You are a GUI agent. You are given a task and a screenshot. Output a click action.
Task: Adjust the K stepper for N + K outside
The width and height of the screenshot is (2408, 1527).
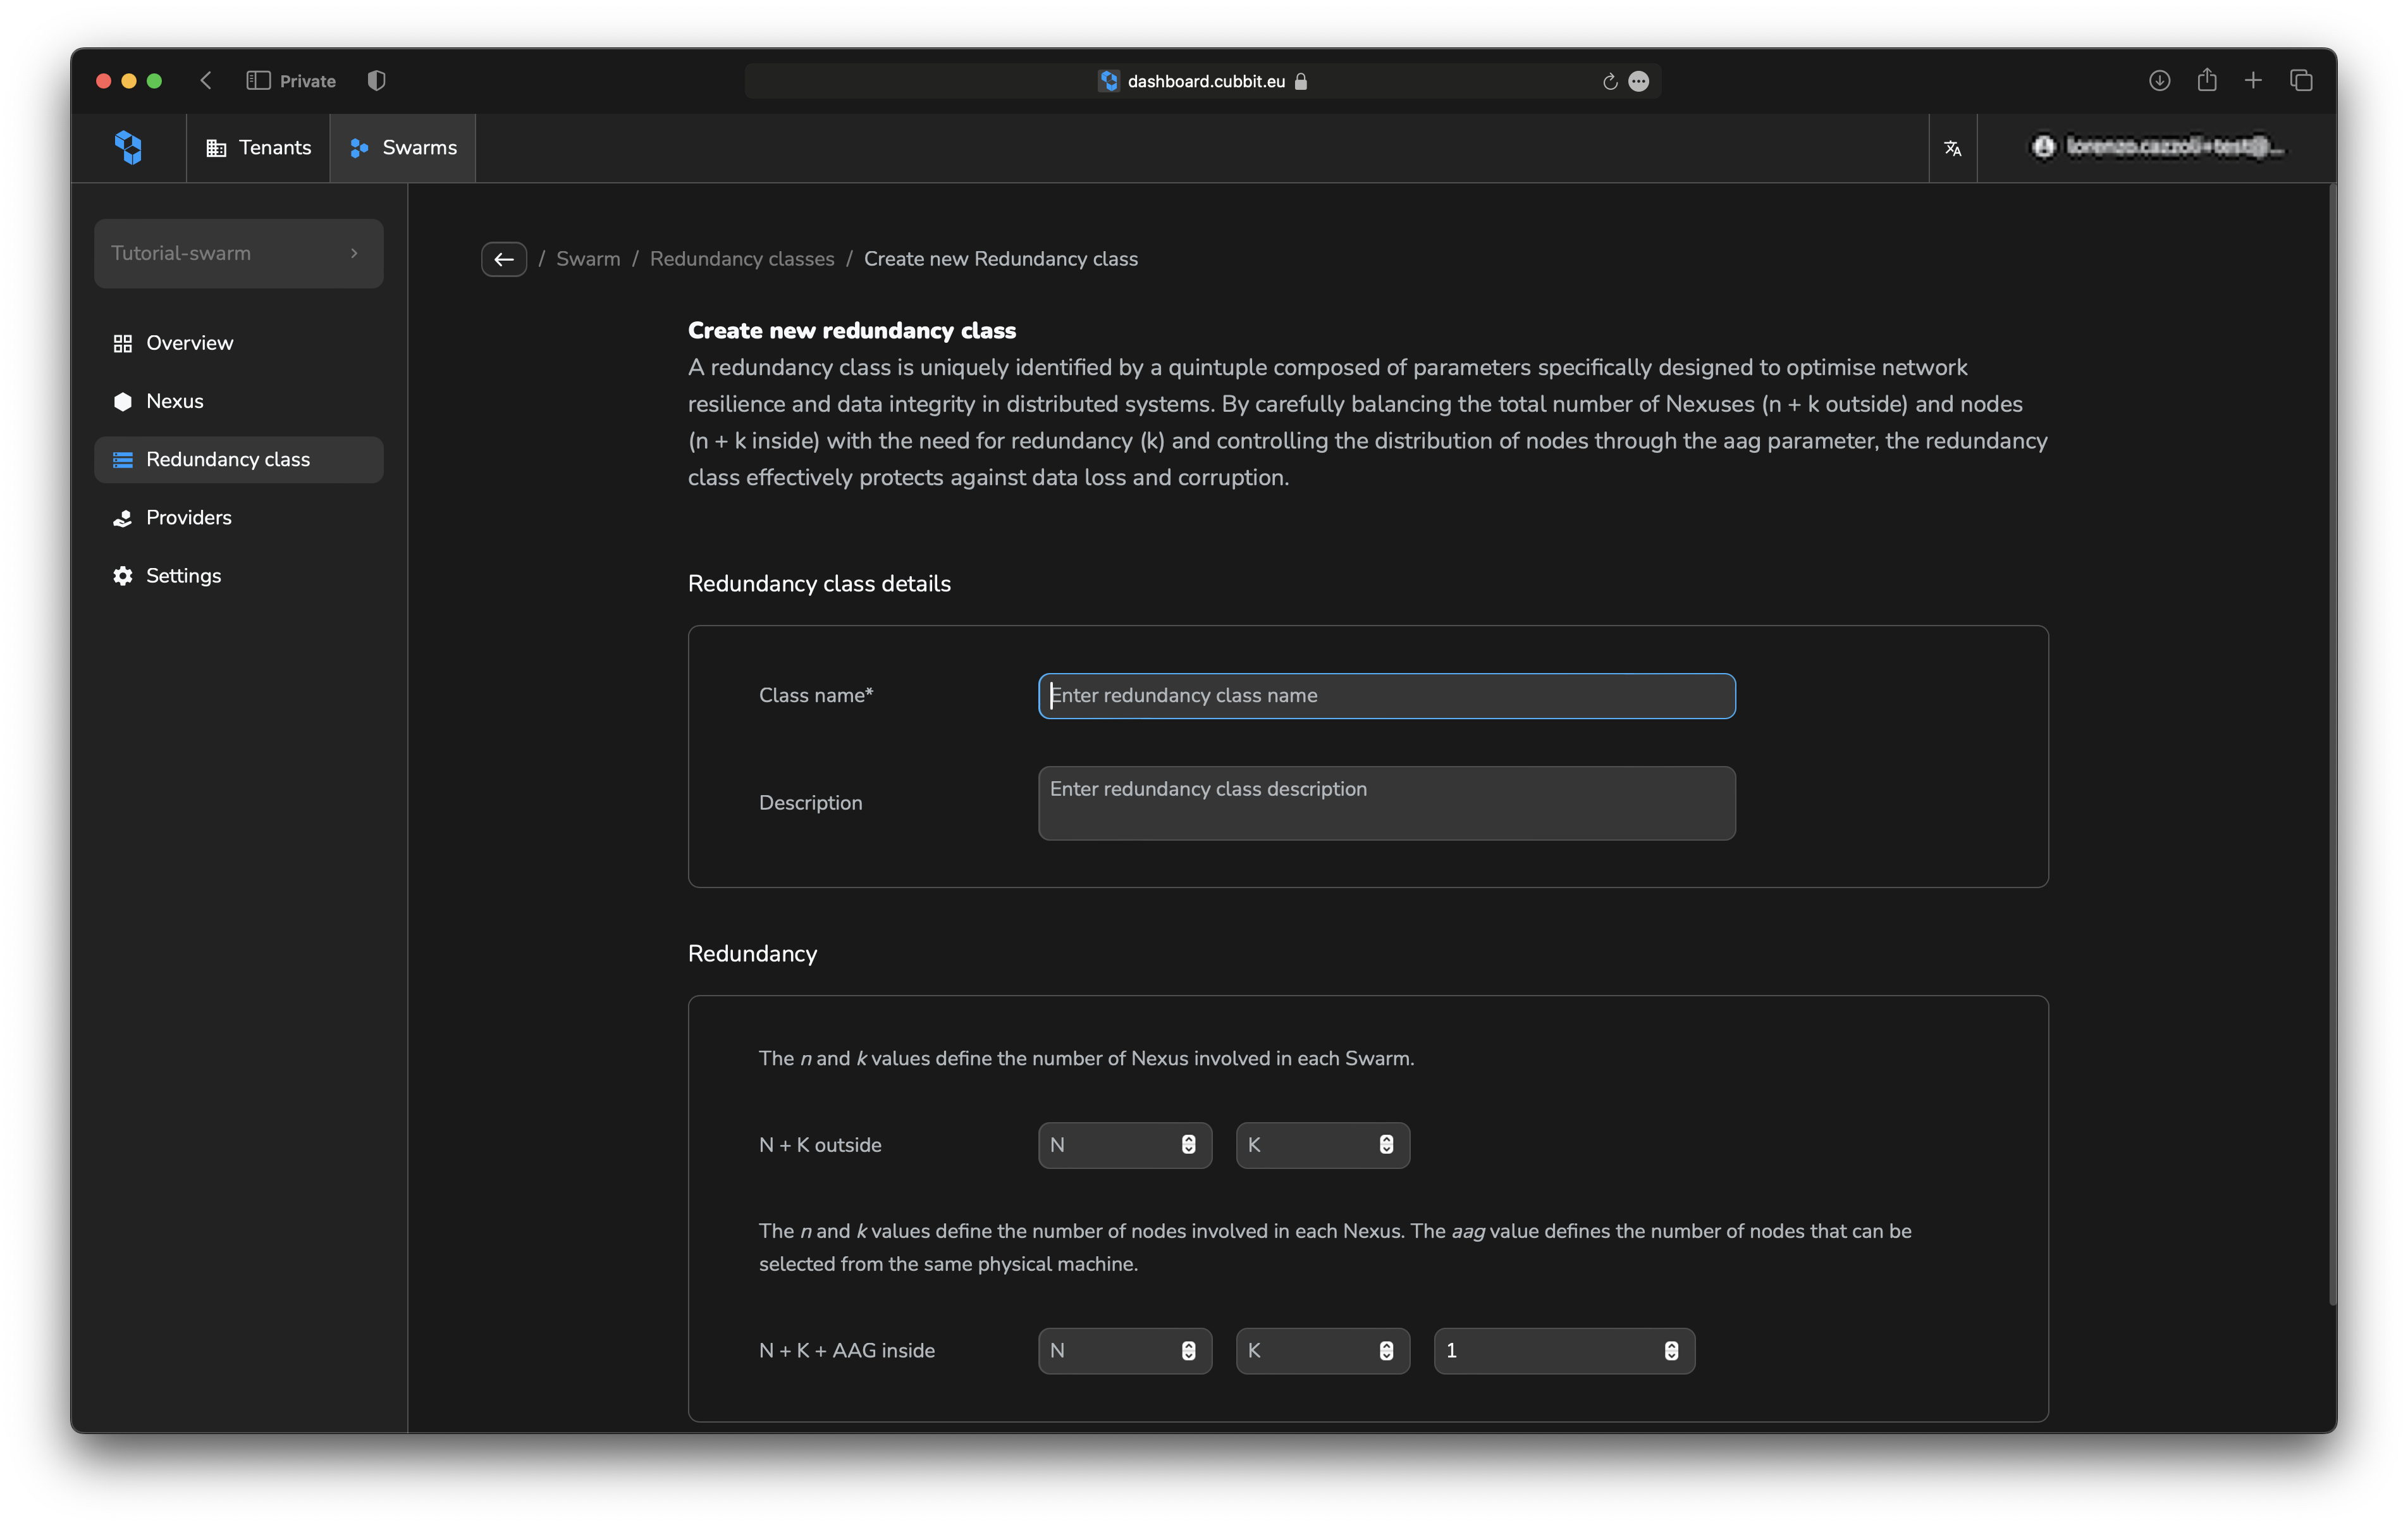coord(1386,1145)
